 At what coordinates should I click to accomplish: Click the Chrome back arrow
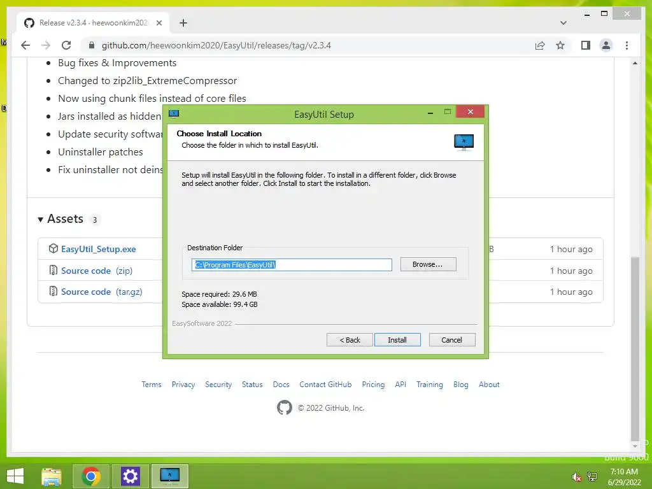click(x=25, y=45)
